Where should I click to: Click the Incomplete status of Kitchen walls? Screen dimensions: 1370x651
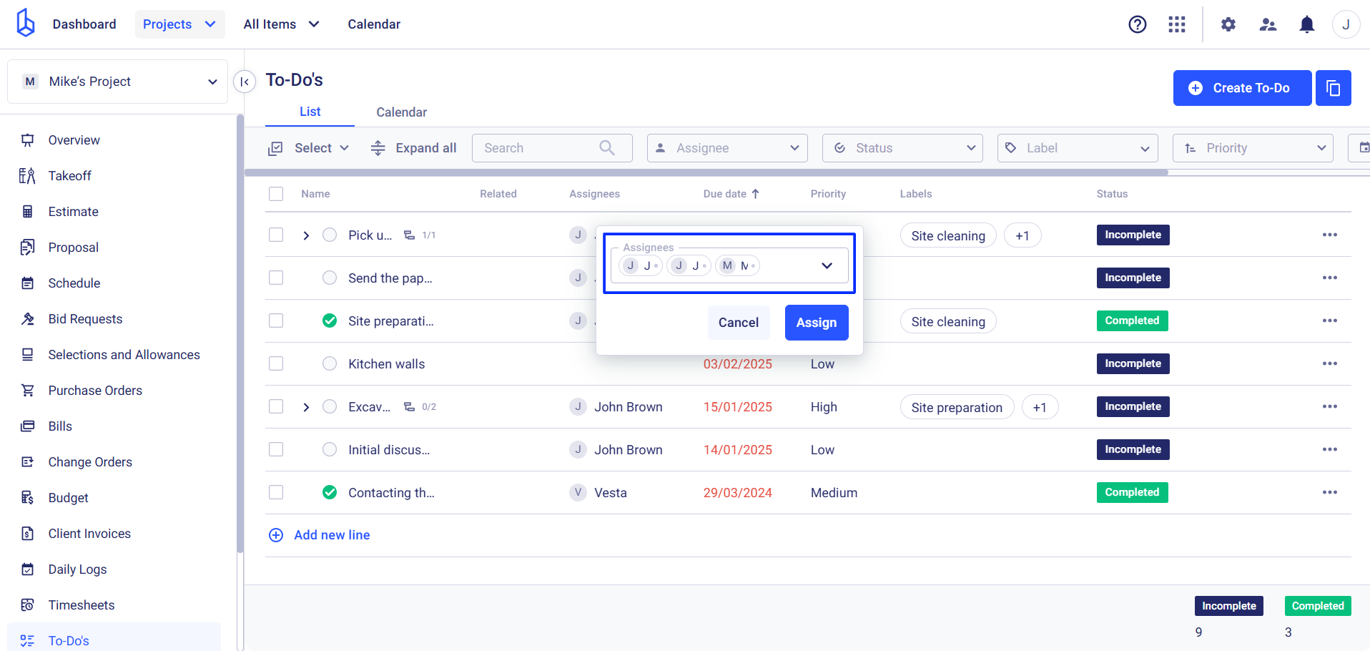pos(1133,363)
